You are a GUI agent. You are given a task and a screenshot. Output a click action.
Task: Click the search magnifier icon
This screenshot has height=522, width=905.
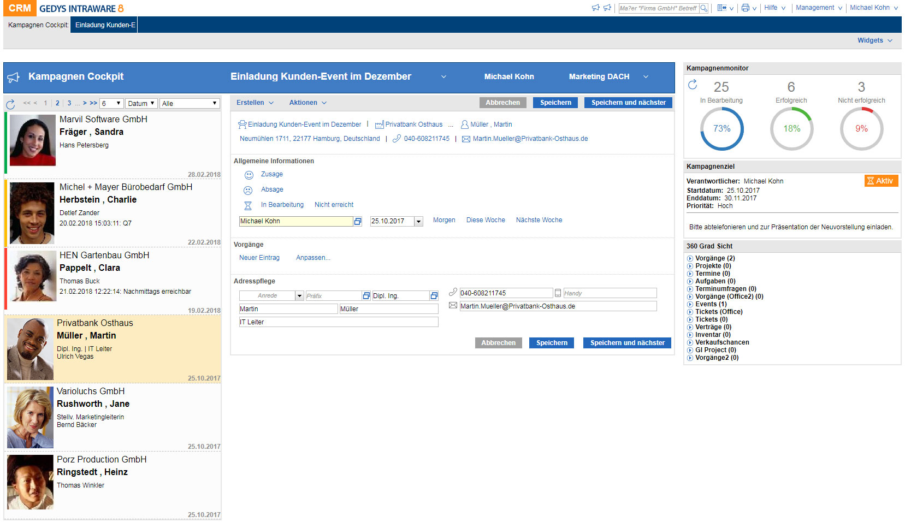tap(704, 8)
